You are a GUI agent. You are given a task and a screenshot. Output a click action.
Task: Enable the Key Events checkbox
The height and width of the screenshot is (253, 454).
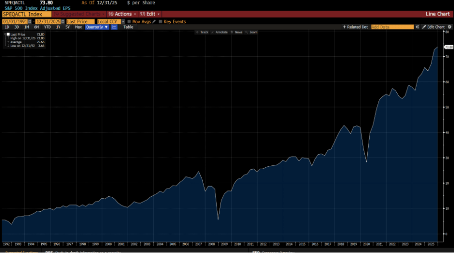(x=161, y=22)
